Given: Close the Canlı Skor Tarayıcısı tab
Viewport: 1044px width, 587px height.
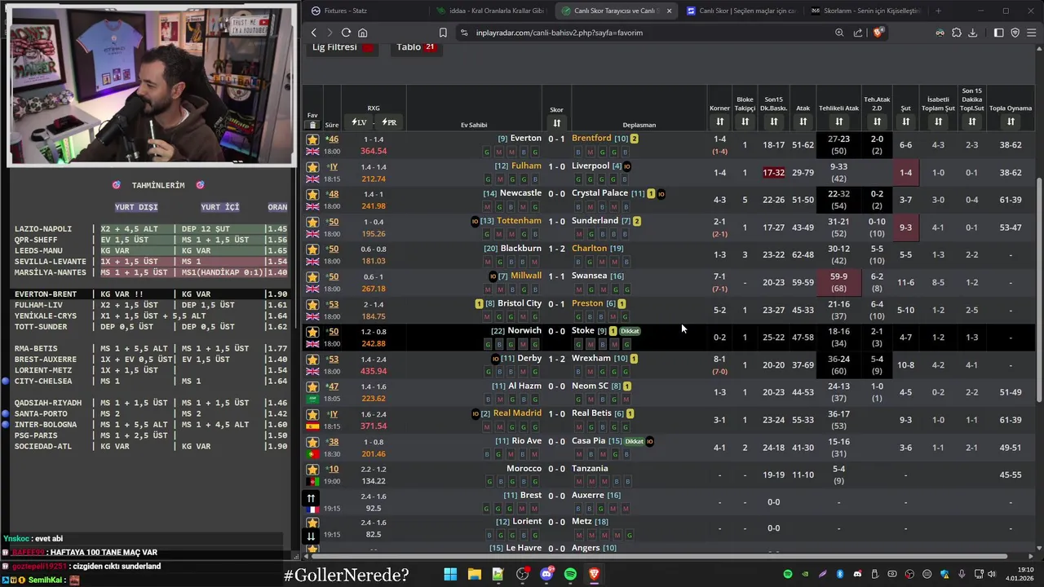Looking at the screenshot, I should point(669,11).
